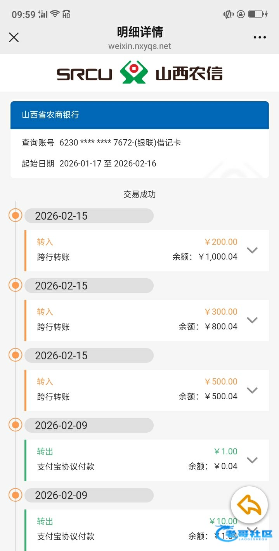This screenshot has height=551, width=279.
Task: Select the first 2026-02-15 timeline marker dot
Action: tap(16, 215)
